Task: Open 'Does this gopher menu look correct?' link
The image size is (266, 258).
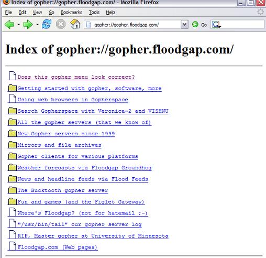Action: point(76,77)
